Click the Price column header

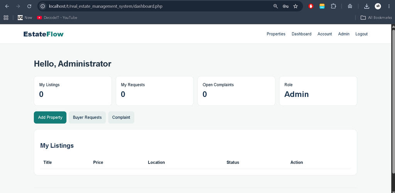click(98, 162)
